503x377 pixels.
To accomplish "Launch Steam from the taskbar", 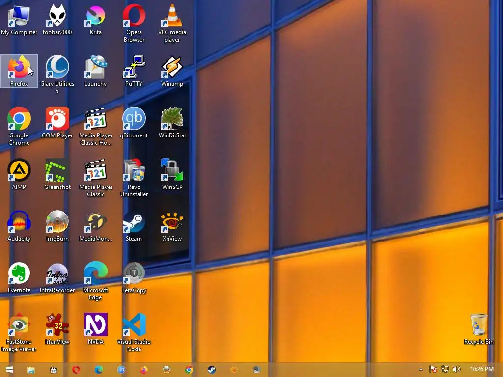I will (211, 370).
